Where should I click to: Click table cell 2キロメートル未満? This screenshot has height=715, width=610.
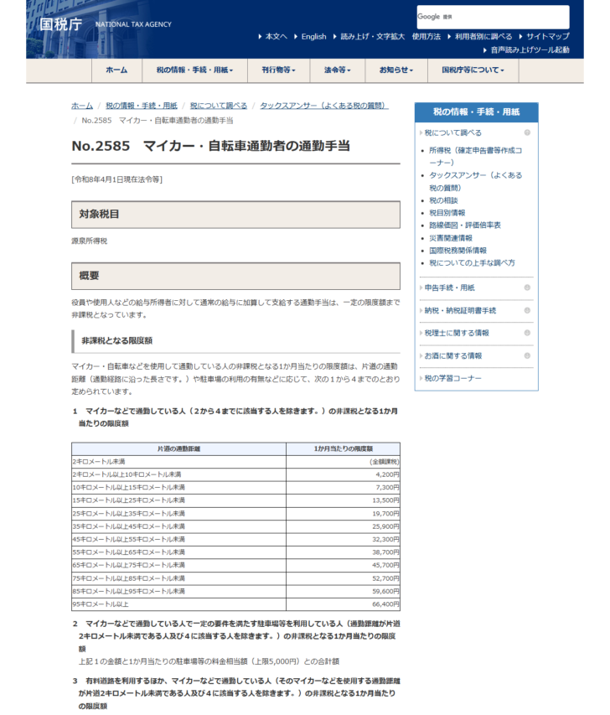(x=178, y=462)
